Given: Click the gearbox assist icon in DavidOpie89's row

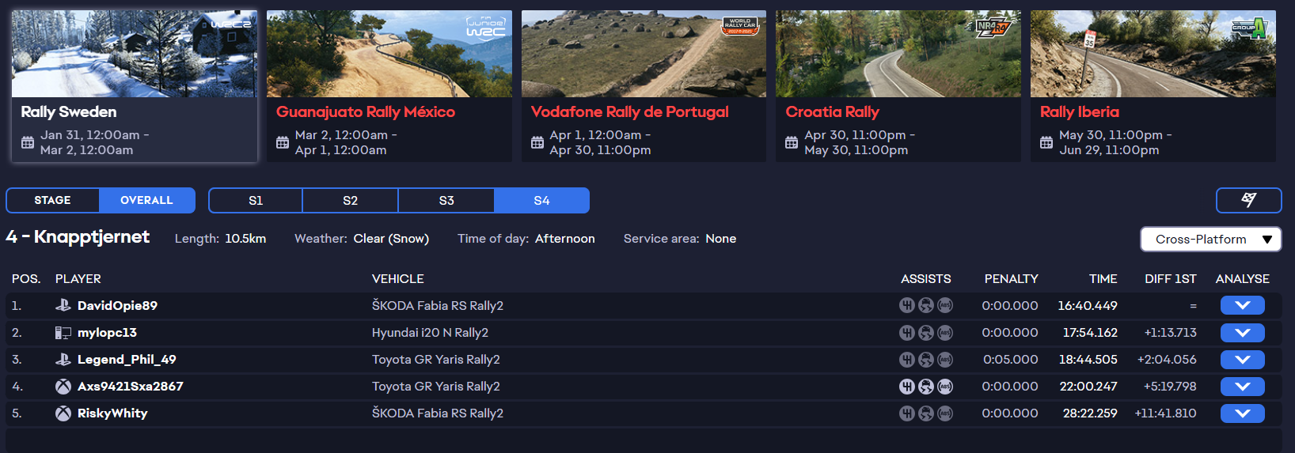Looking at the screenshot, I should point(907,305).
